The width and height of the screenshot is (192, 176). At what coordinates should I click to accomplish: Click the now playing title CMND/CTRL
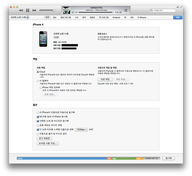coord(96,8)
